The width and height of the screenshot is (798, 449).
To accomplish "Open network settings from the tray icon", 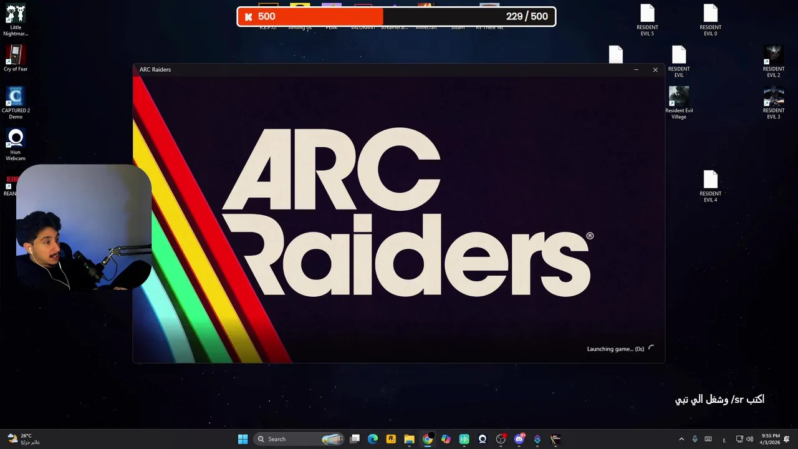I will pos(739,439).
